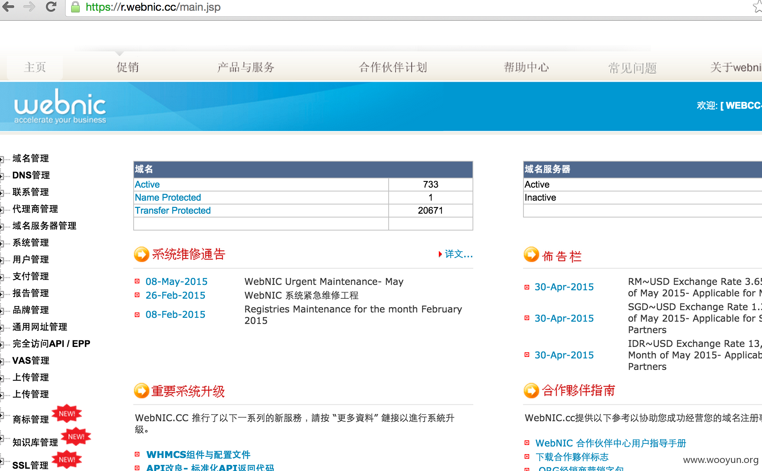This screenshot has width=762, height=471.
Task: Click the NEW badge next to 知识库管理
Action: tap(76, 437)
